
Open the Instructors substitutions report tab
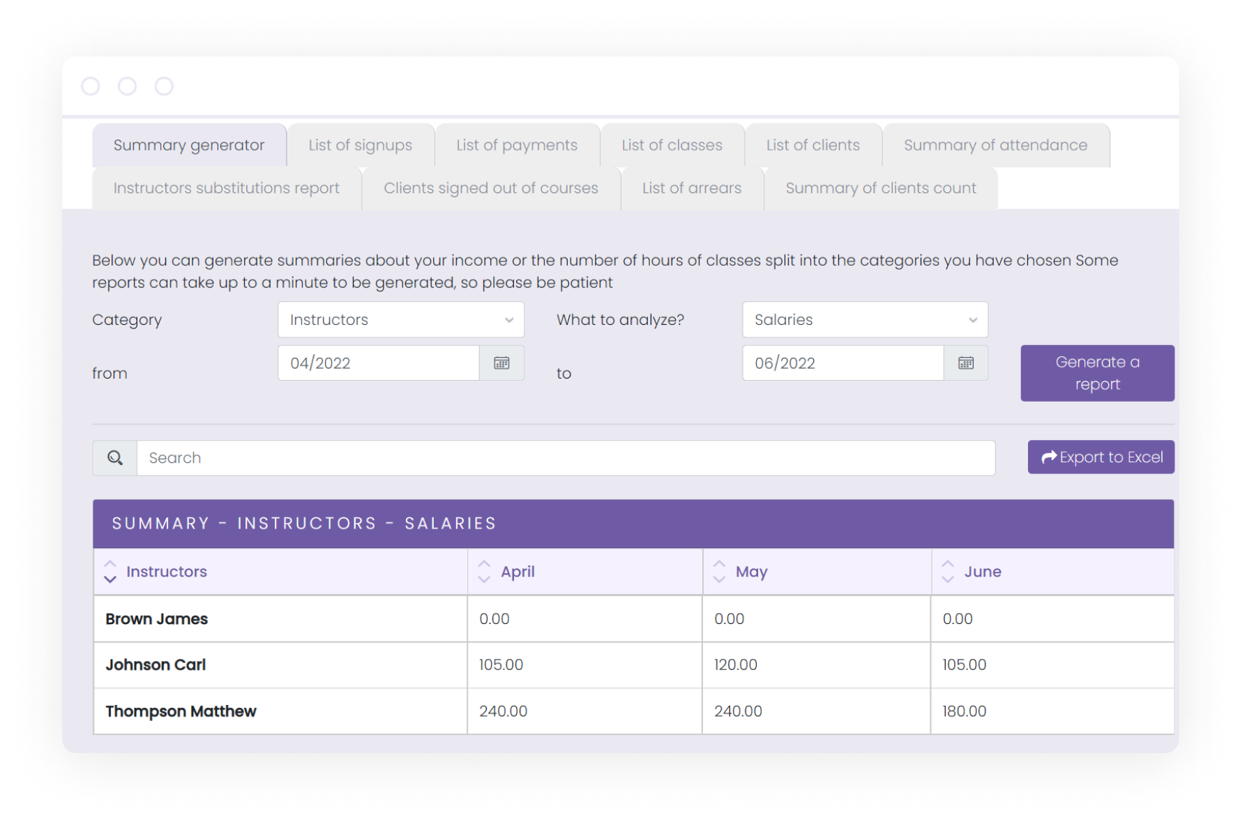point(226,188)
